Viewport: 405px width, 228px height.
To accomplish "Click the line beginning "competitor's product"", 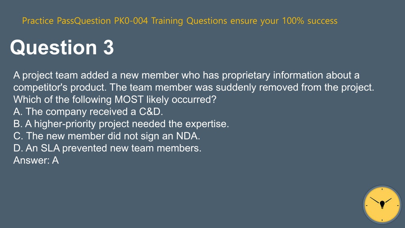I will tap(194, 87).
